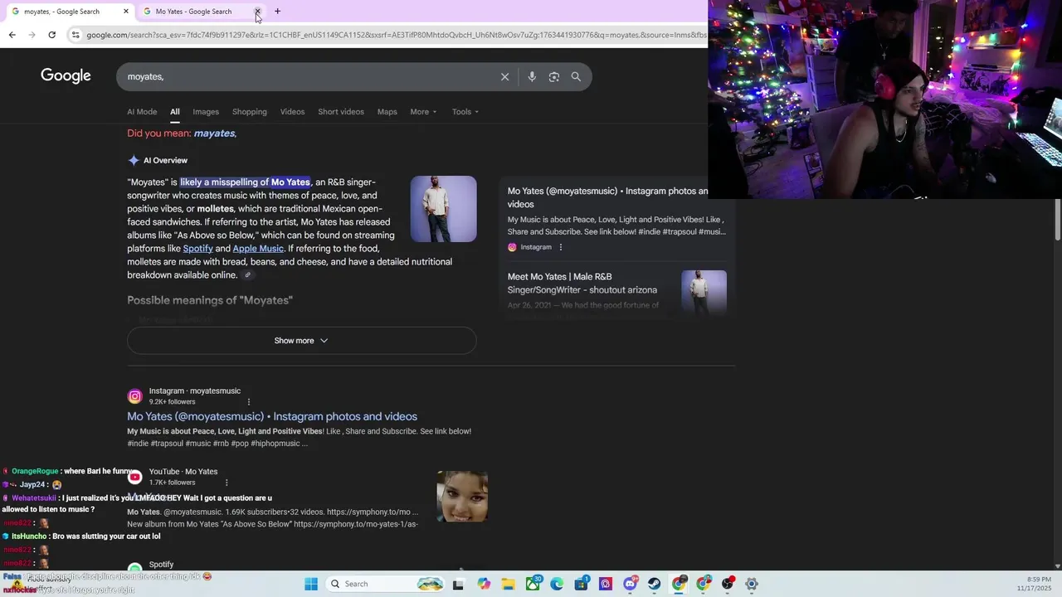
Task: Open the Videos results tab
Action: click(x=292, y=112)
